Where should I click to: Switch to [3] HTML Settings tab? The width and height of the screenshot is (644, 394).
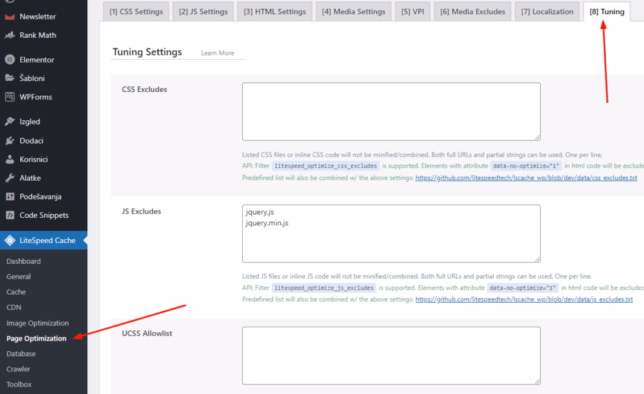coord(275,11)
